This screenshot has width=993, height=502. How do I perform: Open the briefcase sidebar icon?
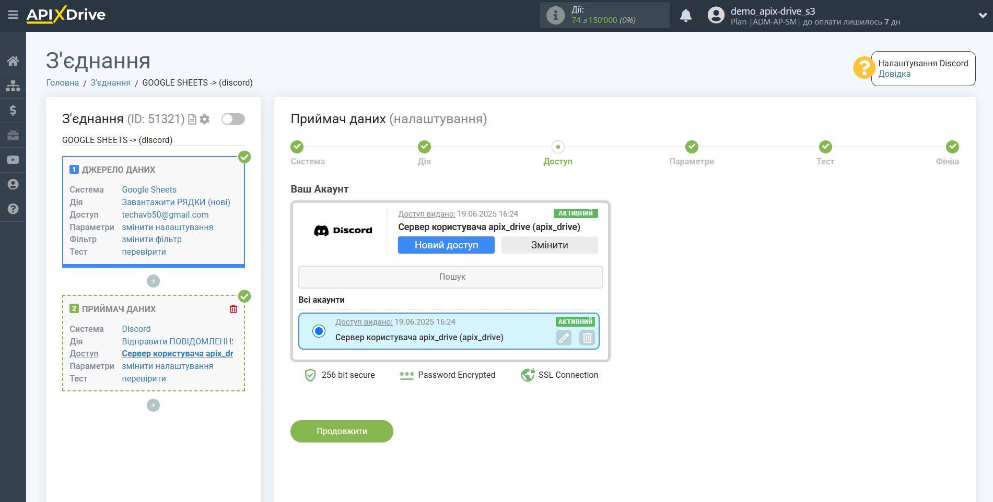[13, 135]
